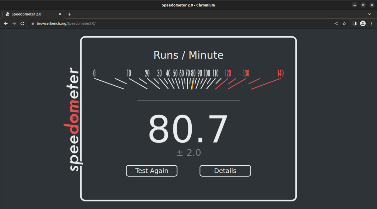The image size is (377, 209).
Task: Open the side panel icon
Action: [354, 24]
